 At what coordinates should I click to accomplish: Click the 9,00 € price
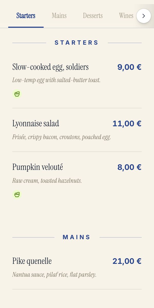(129, 67)
